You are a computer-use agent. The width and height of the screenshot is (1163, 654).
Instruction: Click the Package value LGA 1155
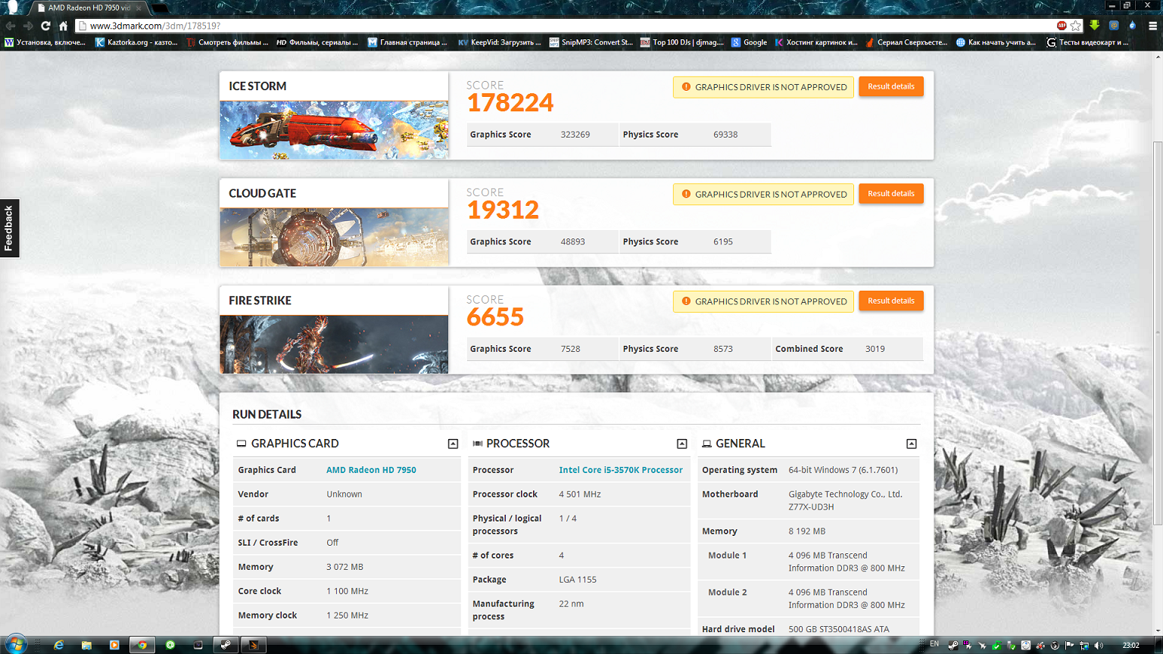[578, 580]
